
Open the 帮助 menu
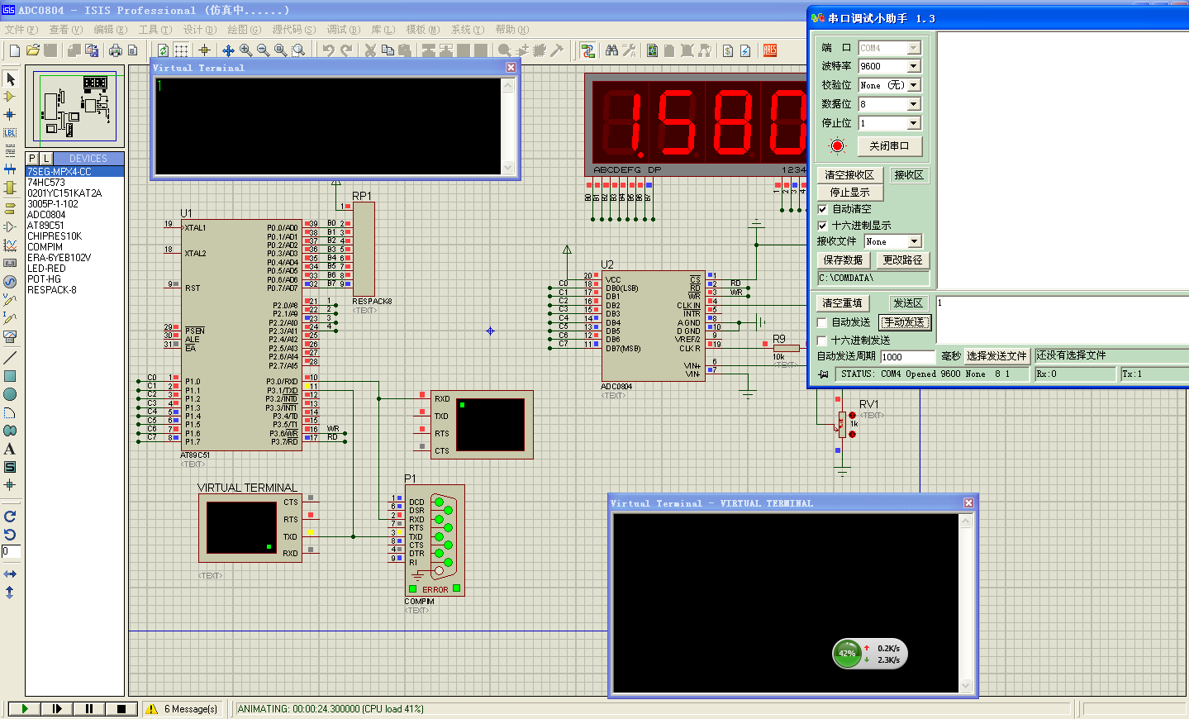512,30
